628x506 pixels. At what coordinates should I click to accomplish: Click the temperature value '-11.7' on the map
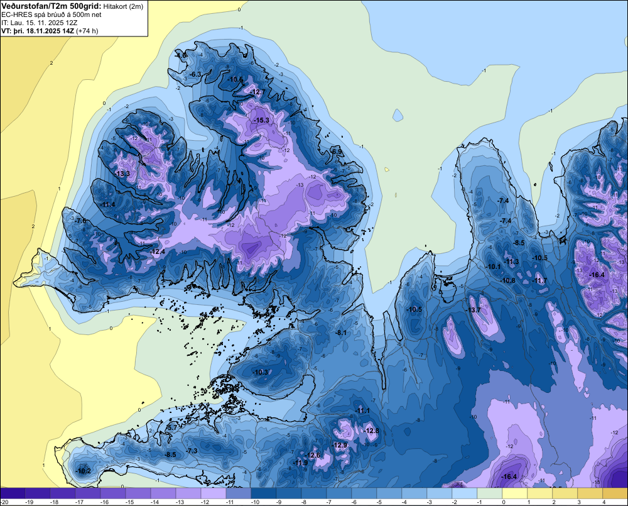click(539, 280)
